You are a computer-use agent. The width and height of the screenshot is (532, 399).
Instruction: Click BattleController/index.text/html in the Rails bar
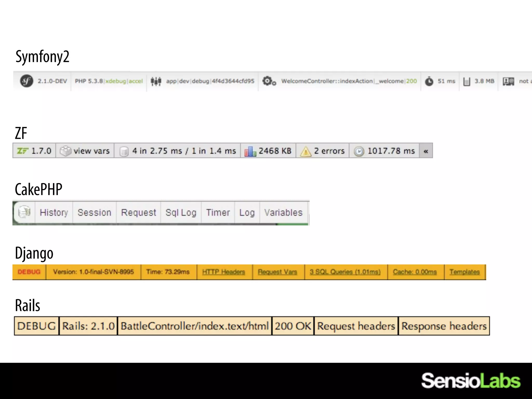(x=195, y=326)
